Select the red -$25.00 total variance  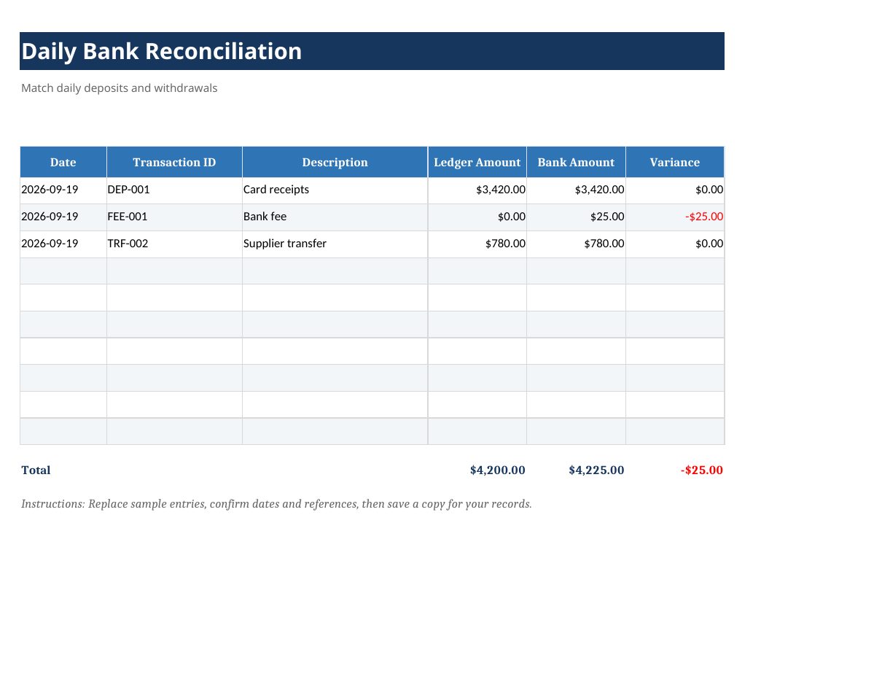point(702,470)
